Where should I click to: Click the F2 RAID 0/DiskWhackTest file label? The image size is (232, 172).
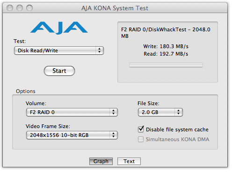coord(166,33)
